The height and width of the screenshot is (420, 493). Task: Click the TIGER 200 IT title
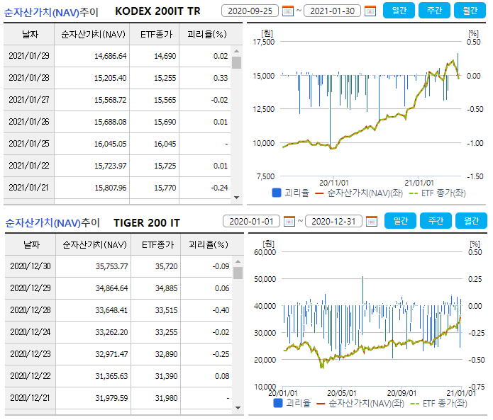click(x=147, y=223)
